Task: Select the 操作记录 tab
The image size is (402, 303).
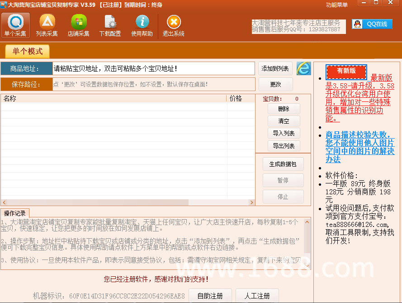Action: tap(15, 213)
